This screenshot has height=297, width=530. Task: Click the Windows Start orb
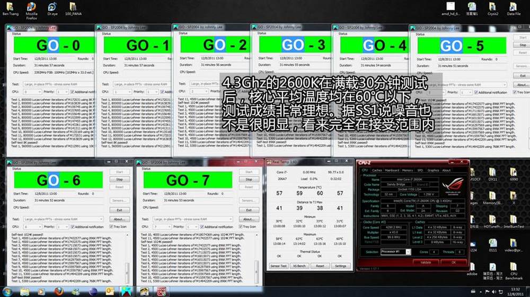coord(7,292)
